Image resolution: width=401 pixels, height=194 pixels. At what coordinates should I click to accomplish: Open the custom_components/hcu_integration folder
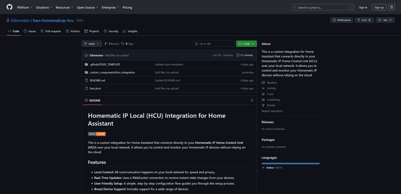(x=112, y=72)
